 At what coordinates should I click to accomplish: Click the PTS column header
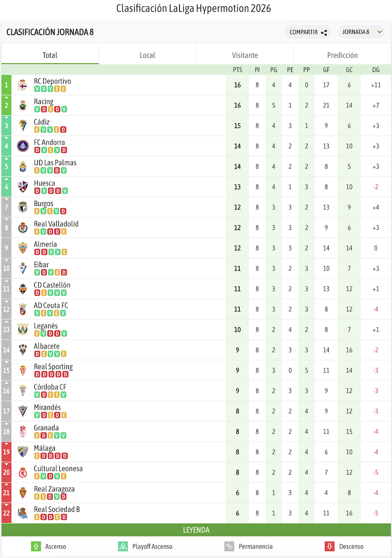[x=238, y=70]
